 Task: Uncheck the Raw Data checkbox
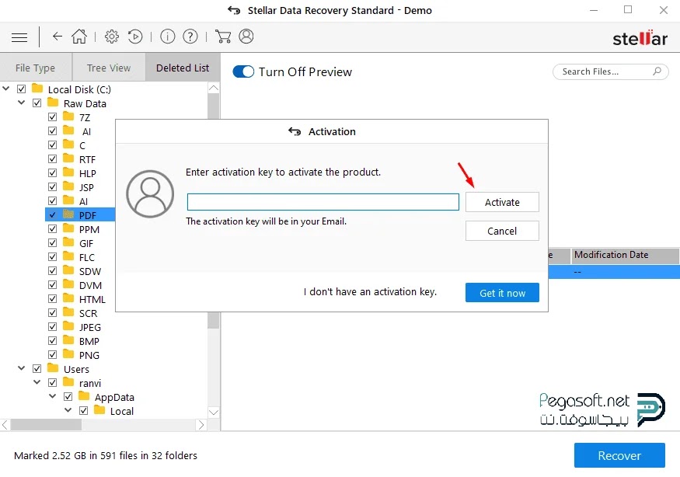pos(37,103)
